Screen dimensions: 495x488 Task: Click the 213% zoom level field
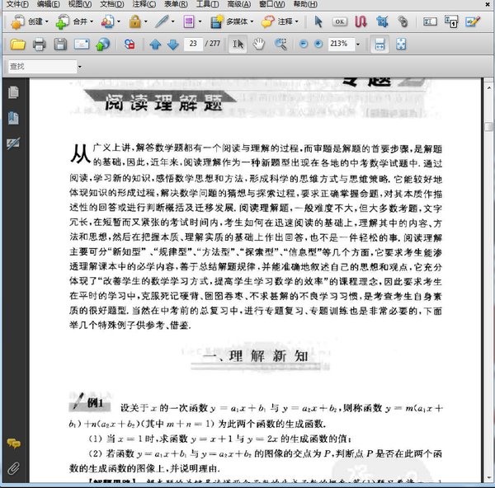tap(341, 44)
